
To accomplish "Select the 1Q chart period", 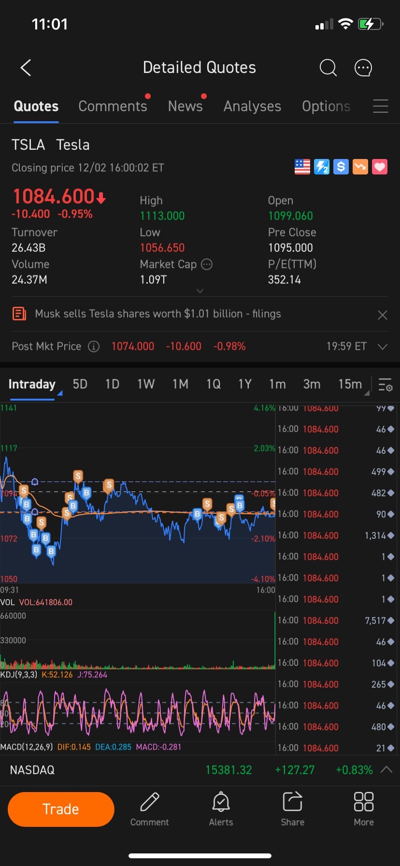I will point(214,384).
